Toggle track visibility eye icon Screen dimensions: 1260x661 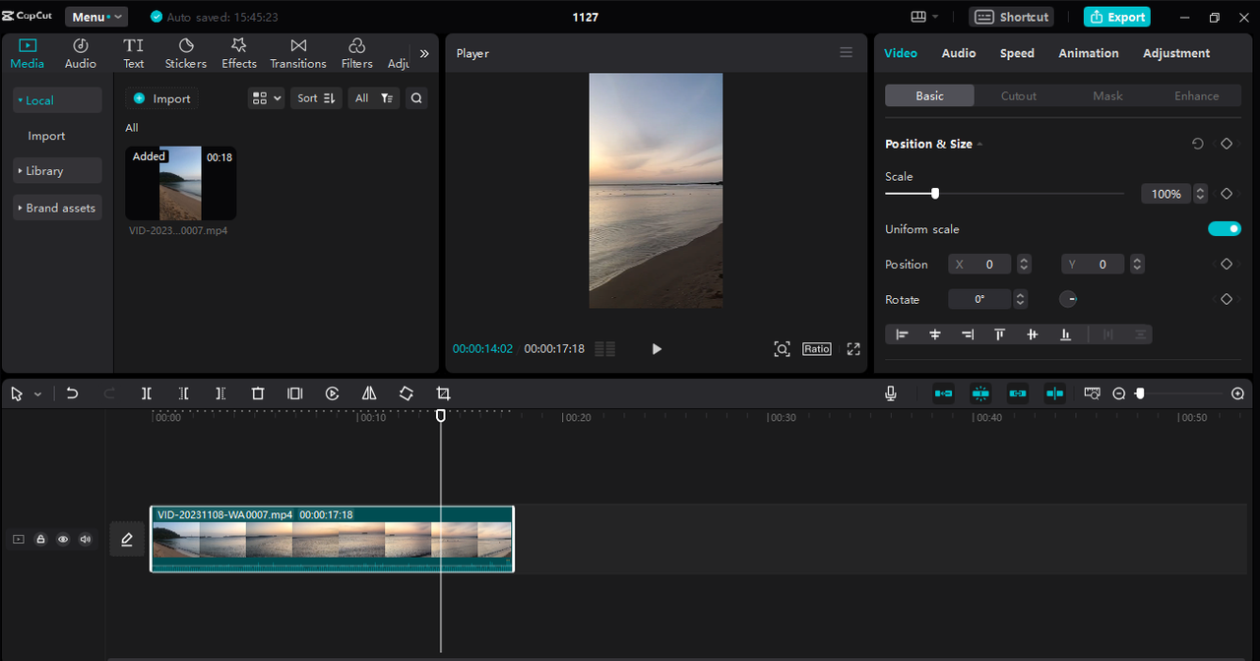pos(63,539)
